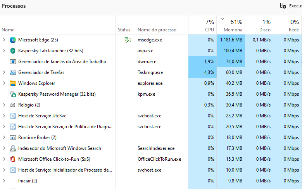Expand the Iniciar (2) group
Viewport: 302px width, 189px height.
click(x=4, y=181)
